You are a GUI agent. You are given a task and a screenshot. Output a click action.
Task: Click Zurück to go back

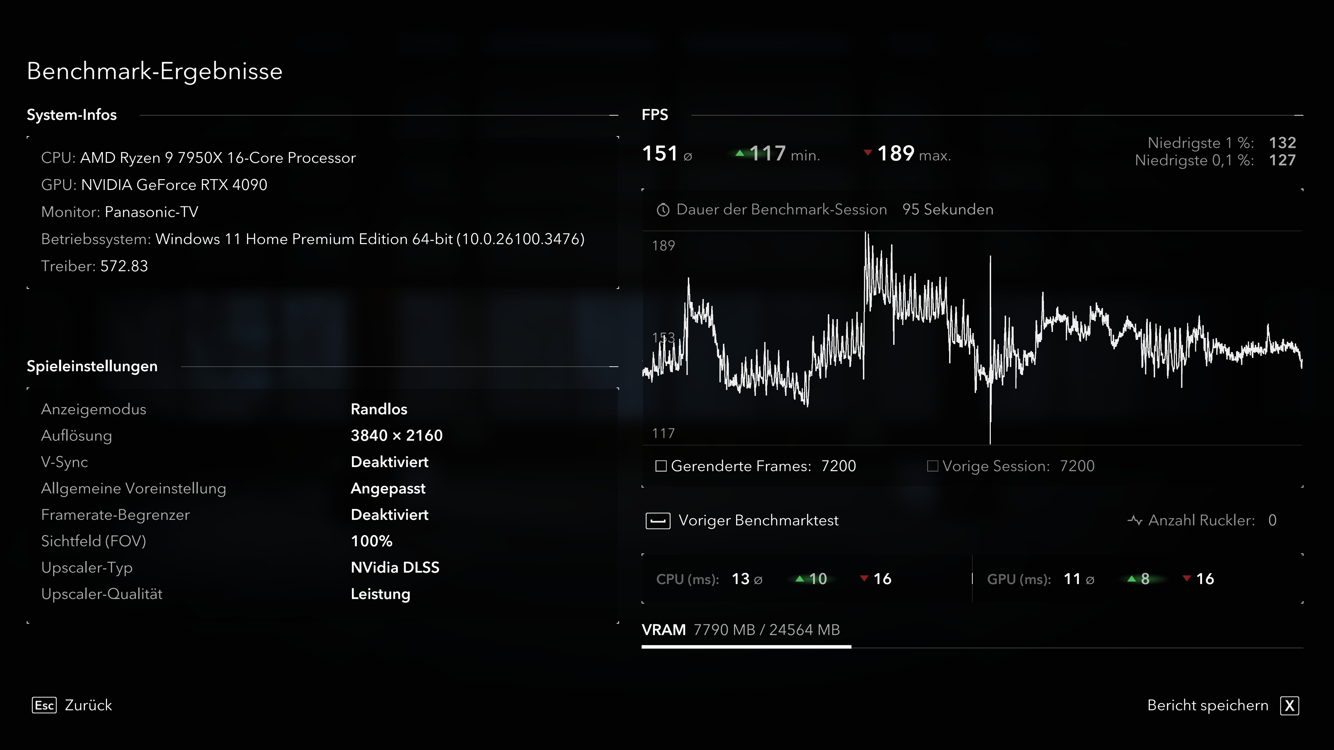89,705
